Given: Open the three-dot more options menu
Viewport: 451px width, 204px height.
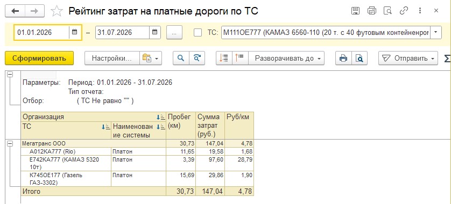Looking at the screenshot, I should (420, 11).
